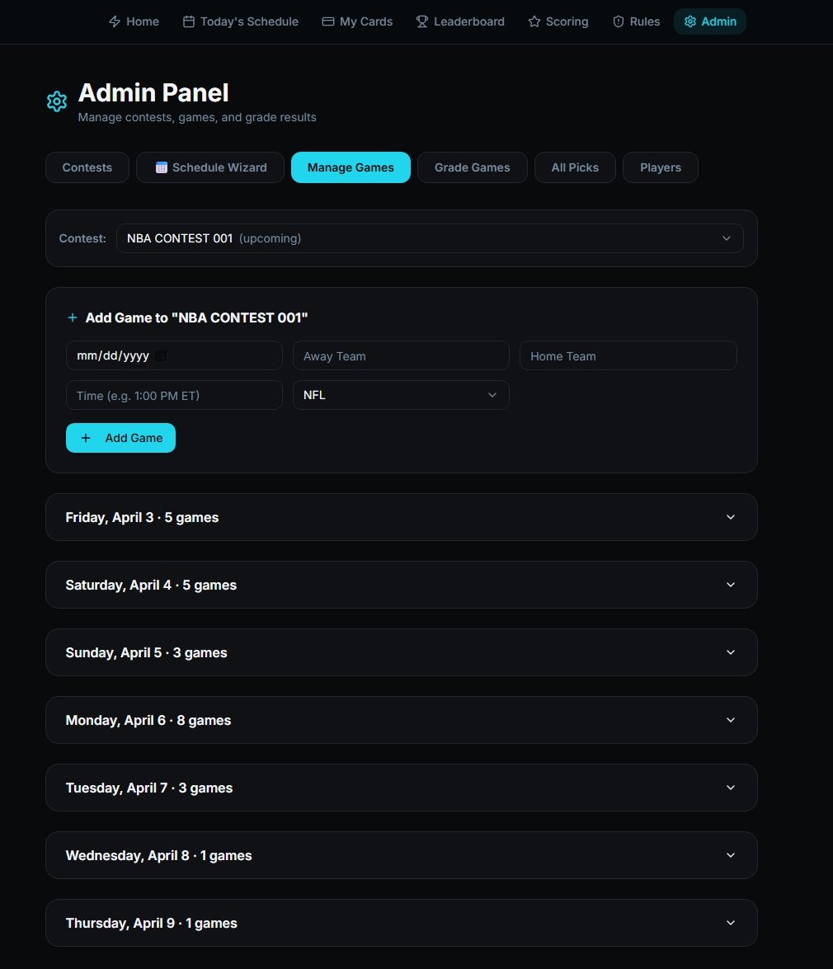Screen dimensions: 833x969
Task: Focus the Time text field
Action: 174,395
